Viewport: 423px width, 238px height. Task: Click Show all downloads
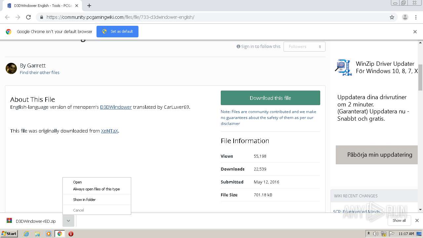[x=399, y=220]
